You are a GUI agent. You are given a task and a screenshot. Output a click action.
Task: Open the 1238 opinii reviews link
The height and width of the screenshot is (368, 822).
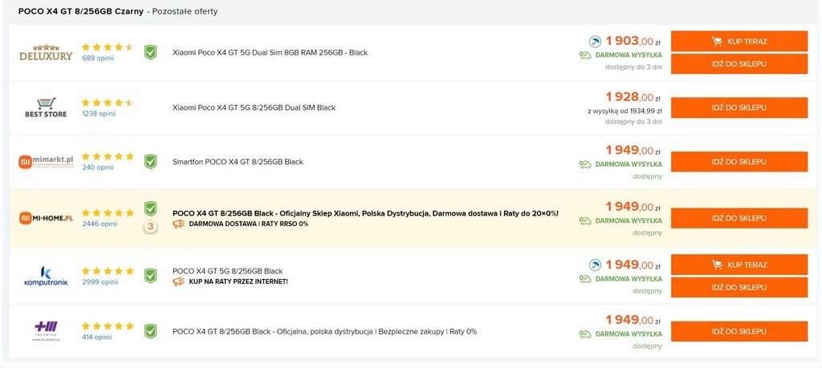click(x=99, y=114)
